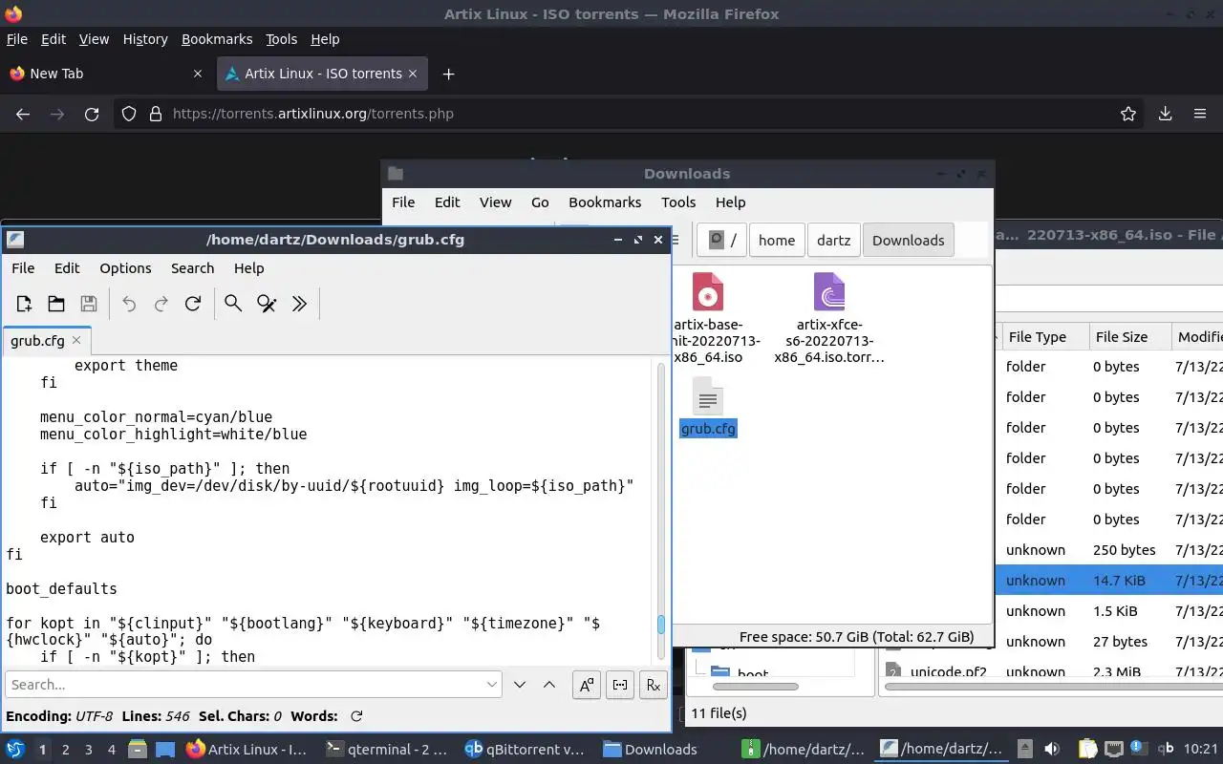Image resolution: width=1223 pixels, height=764 pixels.
Task: Open the taskbar application launcher menu
Action: coord(15,750)
